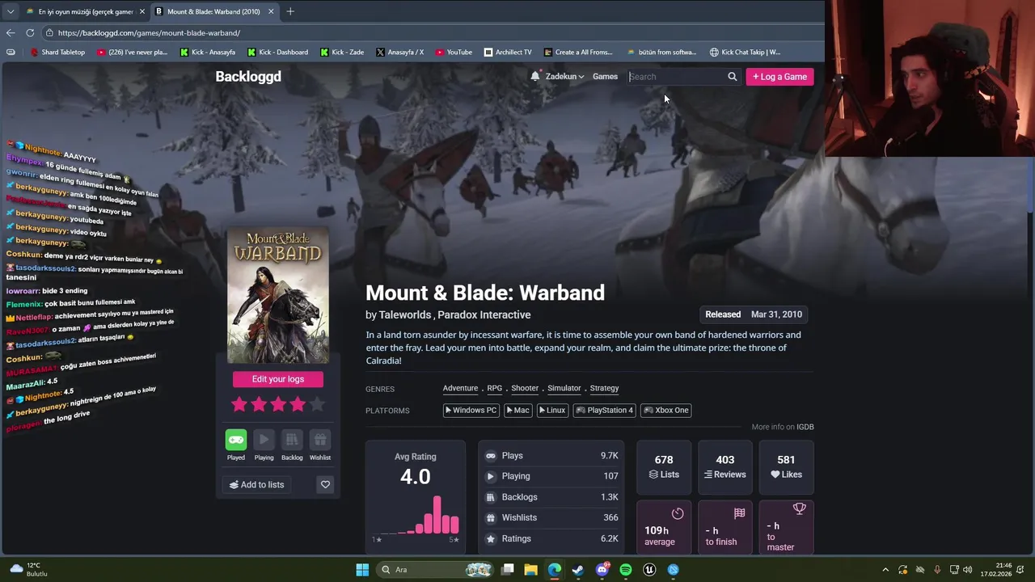Image resolution: width=1035 pixels, height=582 pixels.
Task: Open File Explorer from the taskbar
Action: pos(530,570)
